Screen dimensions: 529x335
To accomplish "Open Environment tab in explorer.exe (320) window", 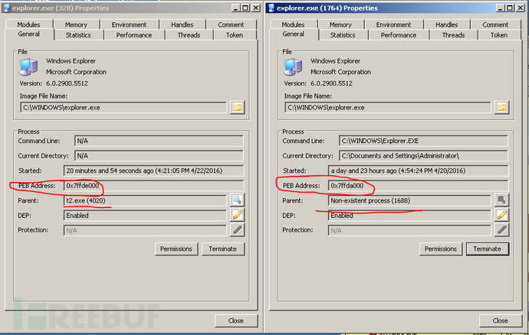I will [130, 24].
